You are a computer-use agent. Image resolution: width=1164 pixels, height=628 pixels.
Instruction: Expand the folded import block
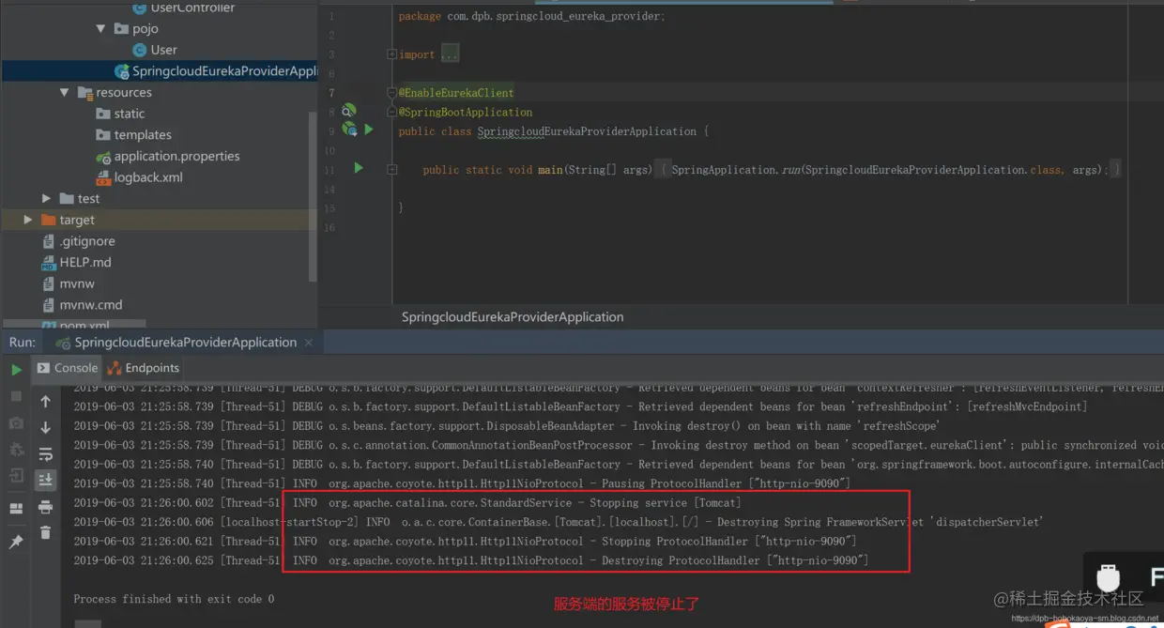(391, 54)
